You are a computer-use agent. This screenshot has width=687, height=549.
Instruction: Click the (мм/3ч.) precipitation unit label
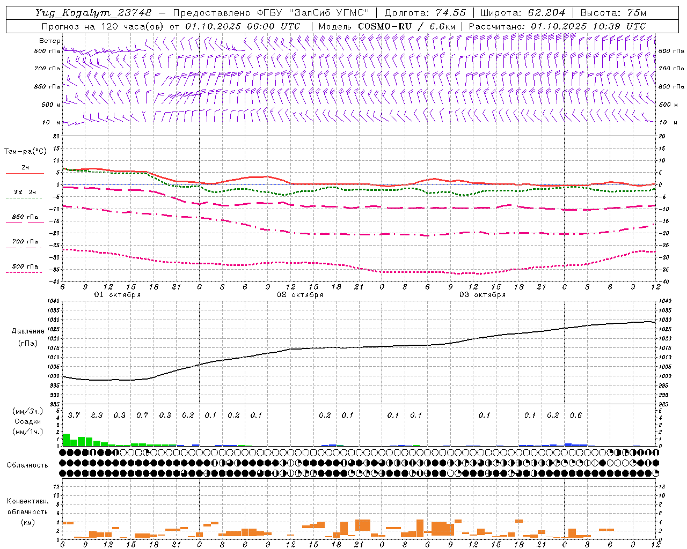click(x=27, y=411)
